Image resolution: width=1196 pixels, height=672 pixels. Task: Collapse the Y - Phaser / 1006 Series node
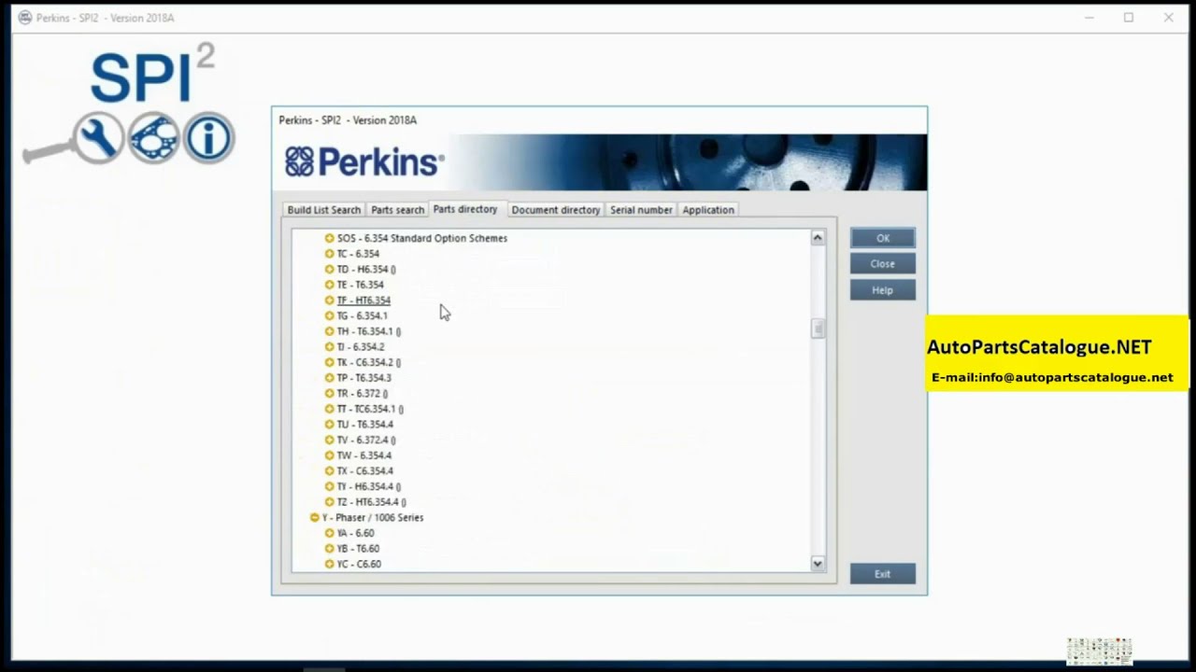click(315, 517)
